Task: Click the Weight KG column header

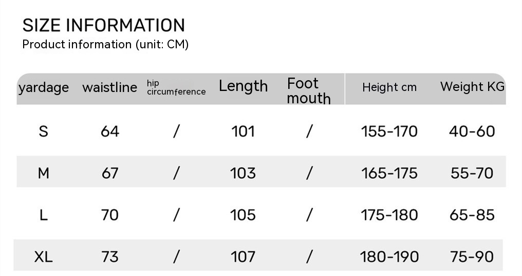Action: 472,87
